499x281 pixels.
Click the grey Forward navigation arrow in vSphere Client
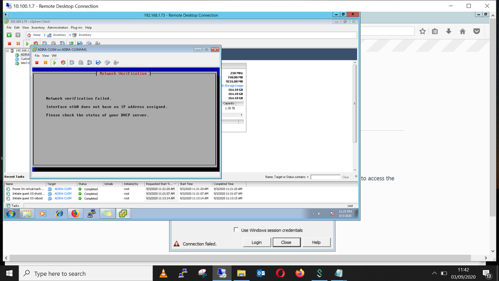click(x=18, y=35)
